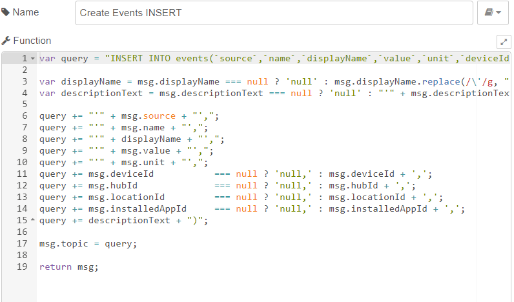
Task: Open the book icon dropdown beside Name
Action: [x=493, y=13]
